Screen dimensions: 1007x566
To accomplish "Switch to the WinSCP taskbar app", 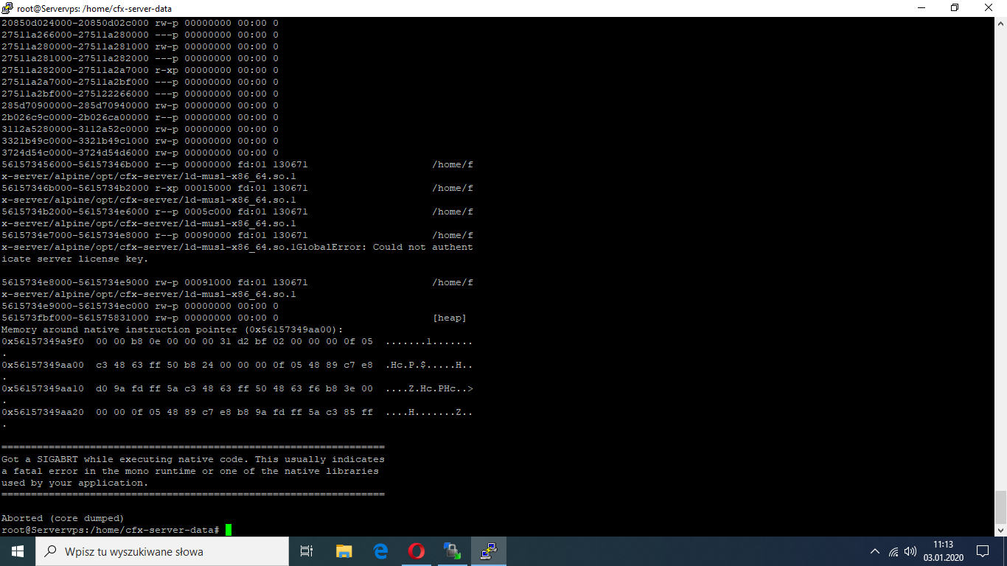I will click(452, 551).
